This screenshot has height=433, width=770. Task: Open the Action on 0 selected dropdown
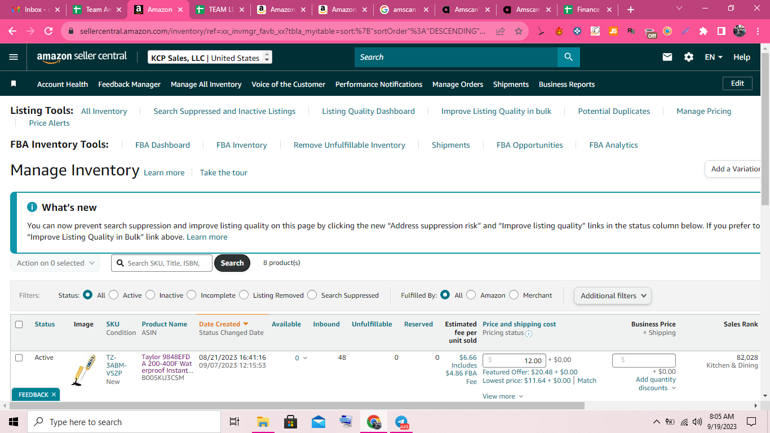55,263
